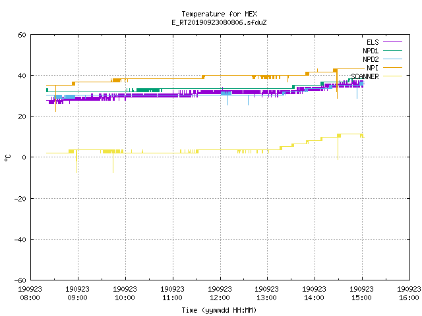Click the 11:00 x-axis time label
Screen dimensions: 422x316
[x=173, y=298]
